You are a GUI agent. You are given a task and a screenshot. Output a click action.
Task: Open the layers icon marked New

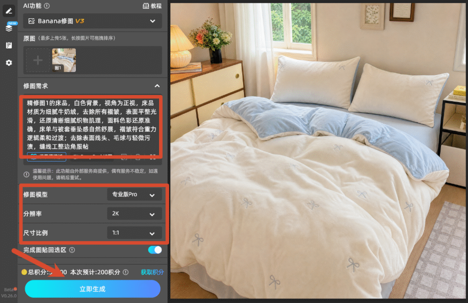click(x=9, y=28)
